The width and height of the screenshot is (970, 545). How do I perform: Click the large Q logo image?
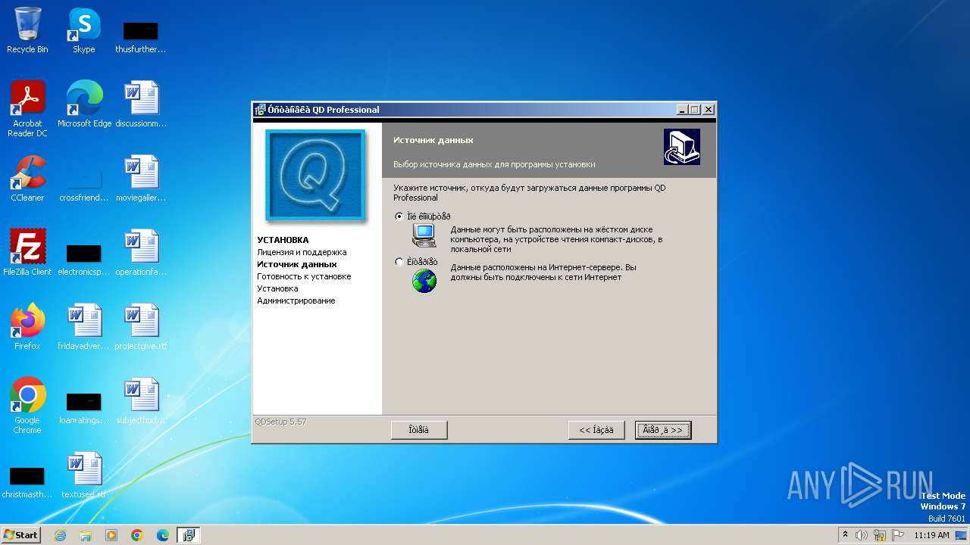(x=315, y=175)
